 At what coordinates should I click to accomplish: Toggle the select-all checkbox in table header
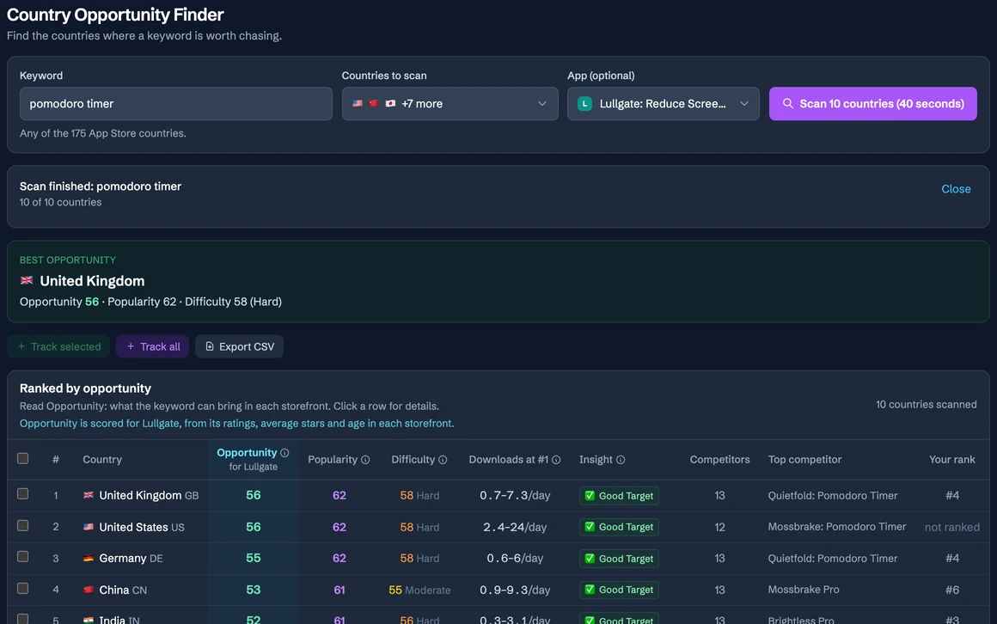click(23, 459)
